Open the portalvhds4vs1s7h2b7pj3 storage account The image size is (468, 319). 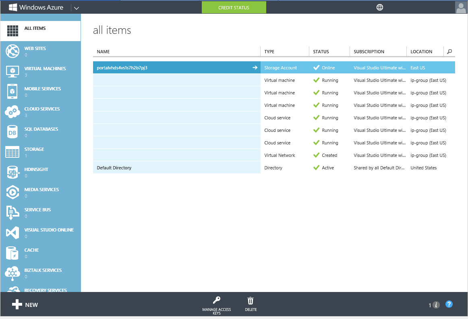point(122,68)
